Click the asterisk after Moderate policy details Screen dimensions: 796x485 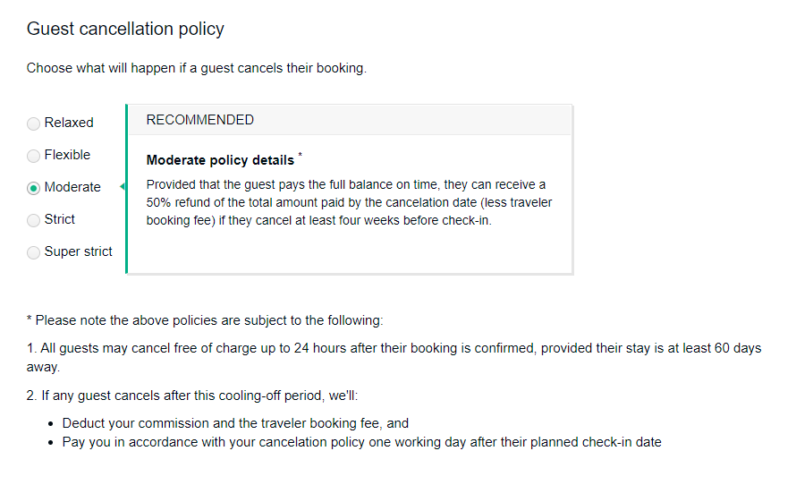[x=301, y=157]
